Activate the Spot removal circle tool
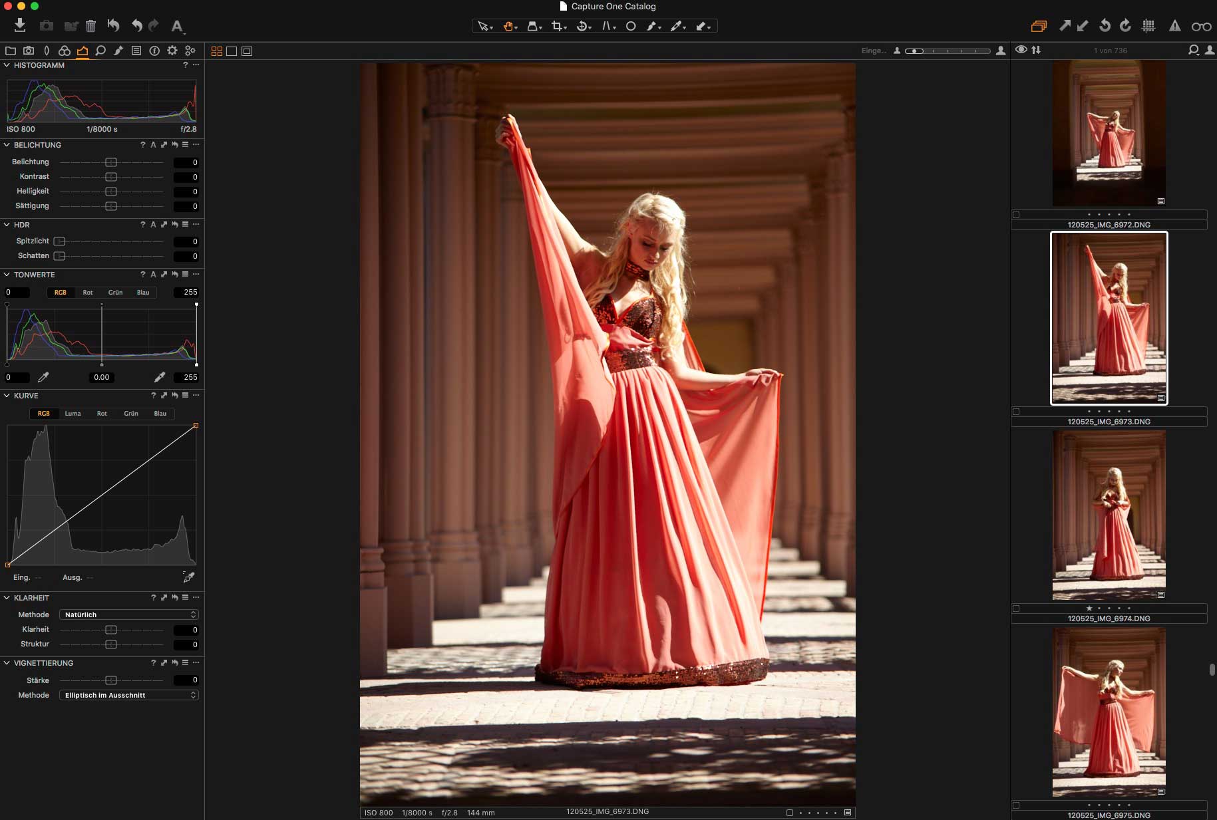This screenshot has width=1217, height=820. click(631, 27)
